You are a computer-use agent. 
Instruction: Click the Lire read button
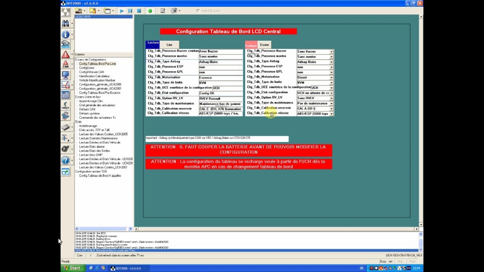(x=169, y=45)
